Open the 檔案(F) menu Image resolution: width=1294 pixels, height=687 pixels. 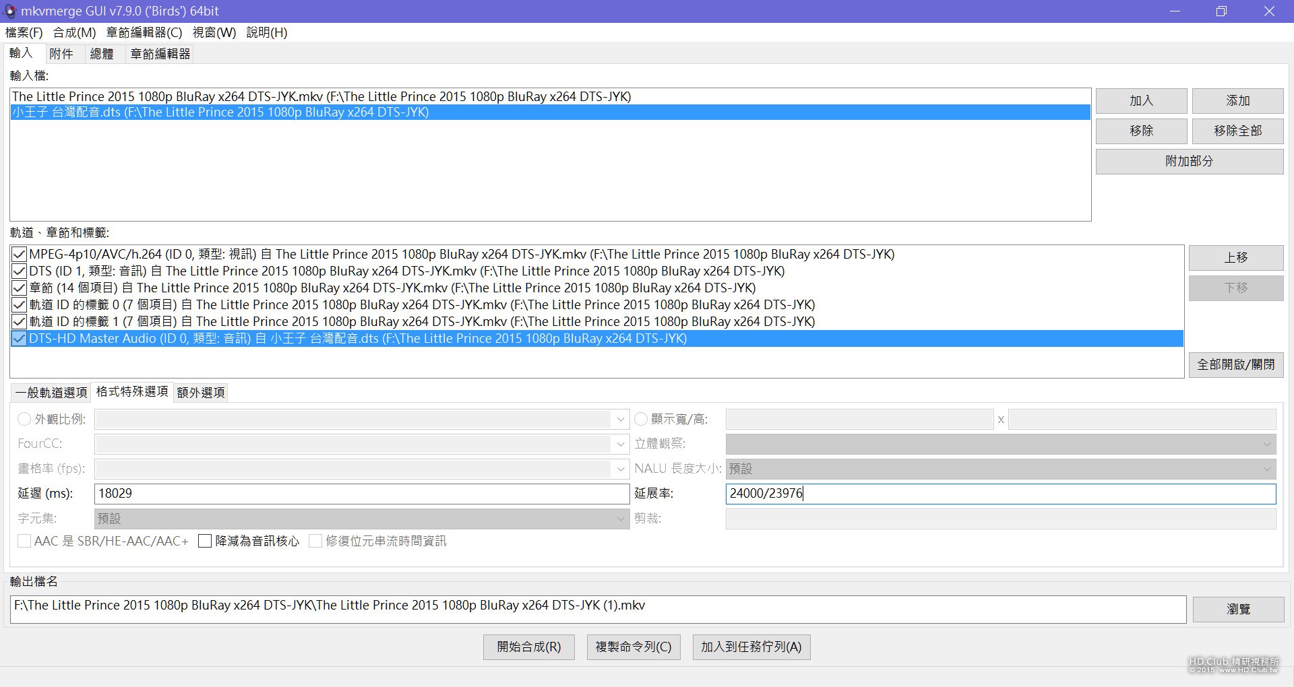click(24, 32)
